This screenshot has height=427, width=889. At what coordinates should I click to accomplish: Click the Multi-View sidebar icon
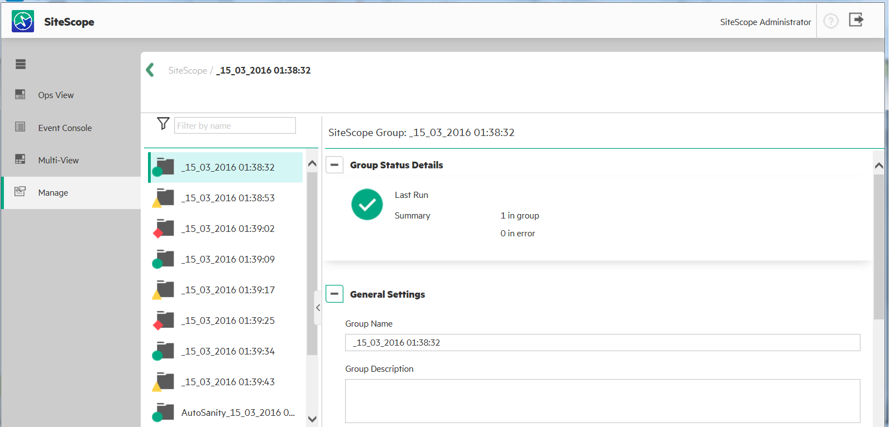[20, 159]
